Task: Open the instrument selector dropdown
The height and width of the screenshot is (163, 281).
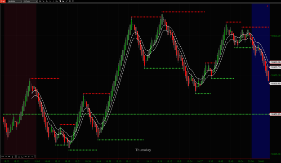Action: [x=15, y=1]
